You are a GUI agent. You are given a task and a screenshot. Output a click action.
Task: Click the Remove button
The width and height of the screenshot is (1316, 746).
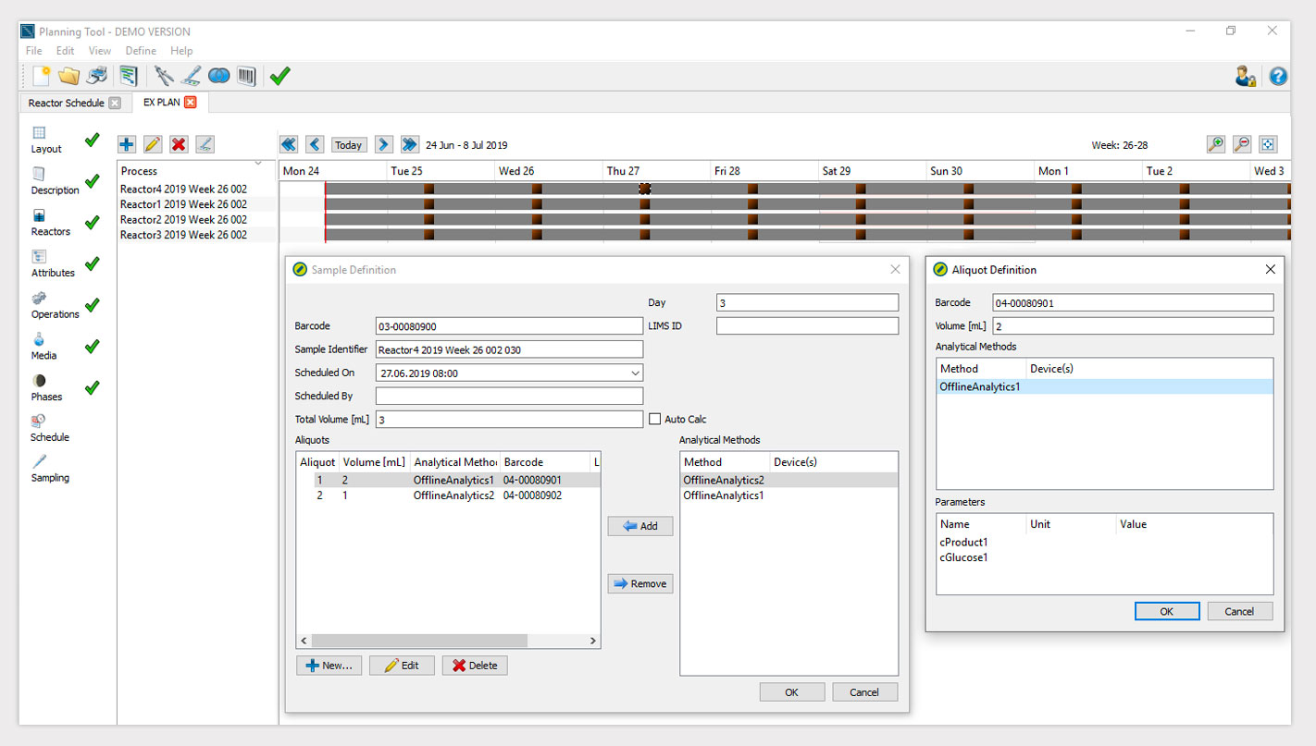pos(640,583)
